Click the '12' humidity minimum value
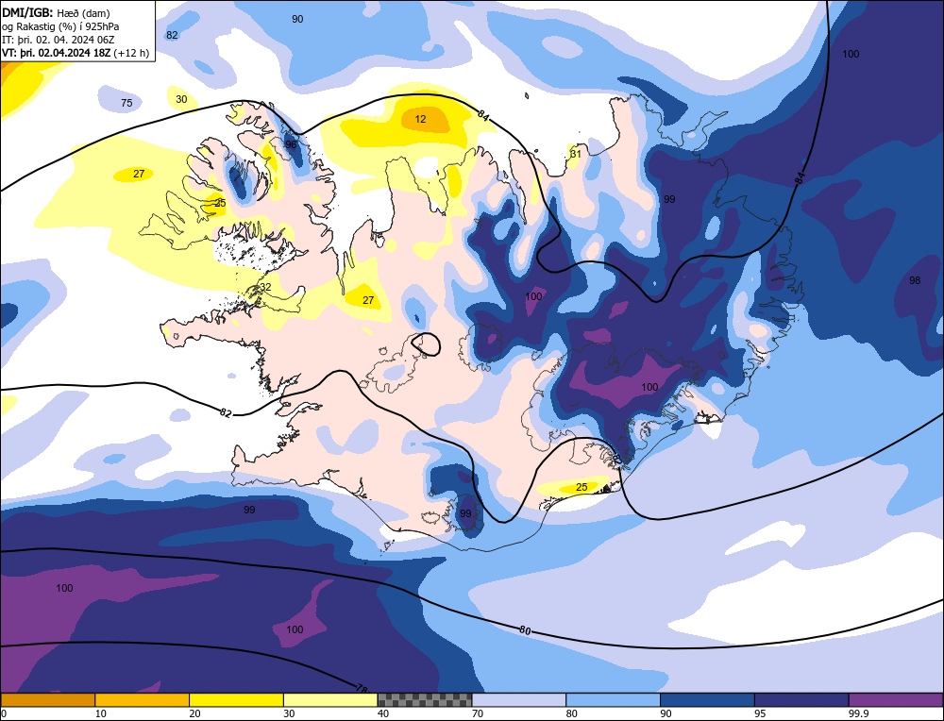This screenshot has width=944, height=721. tap(420, 119)
